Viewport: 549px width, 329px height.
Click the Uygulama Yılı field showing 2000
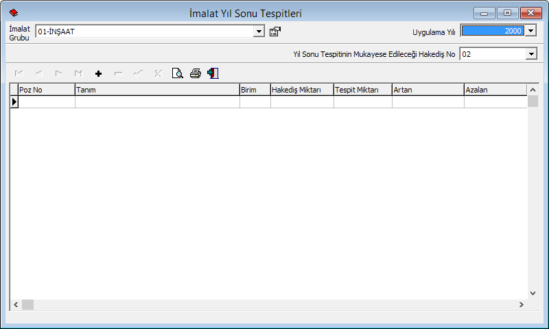[x=492, y=31]
